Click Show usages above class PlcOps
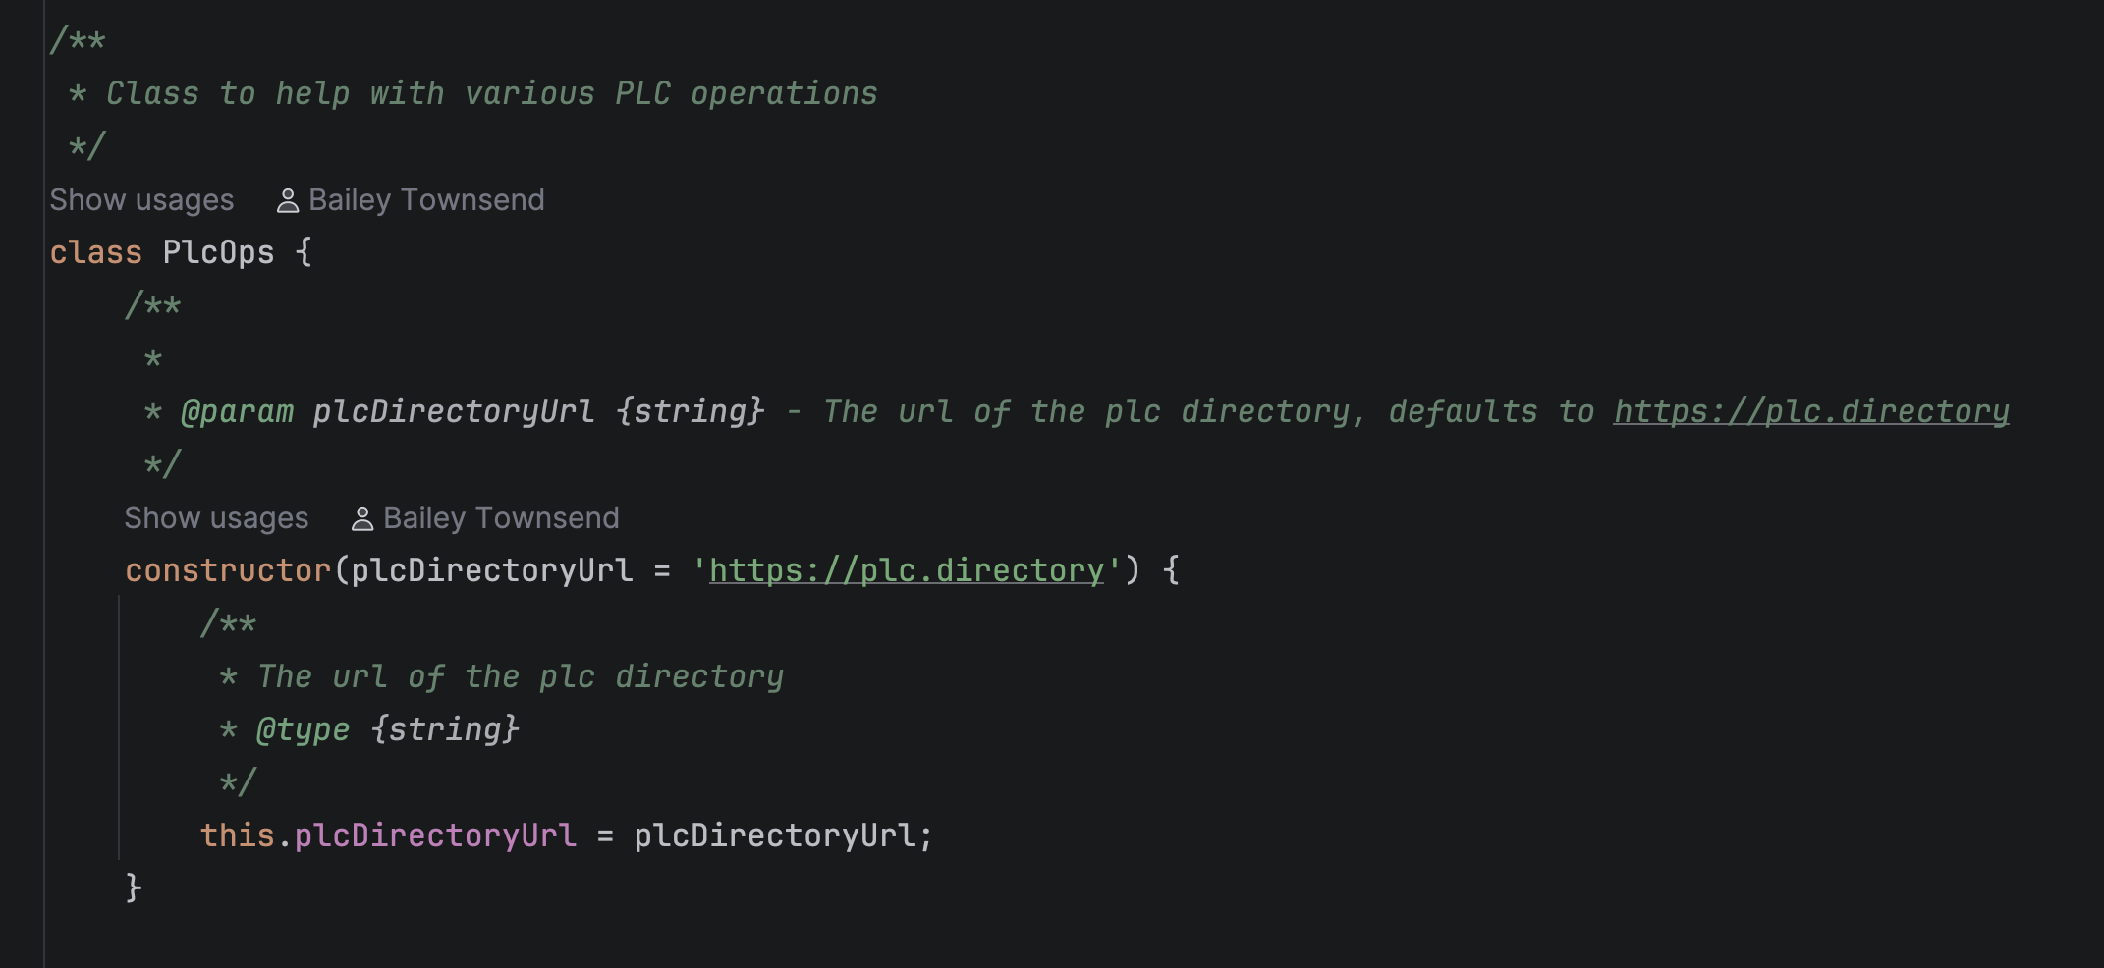 point(141,200)
